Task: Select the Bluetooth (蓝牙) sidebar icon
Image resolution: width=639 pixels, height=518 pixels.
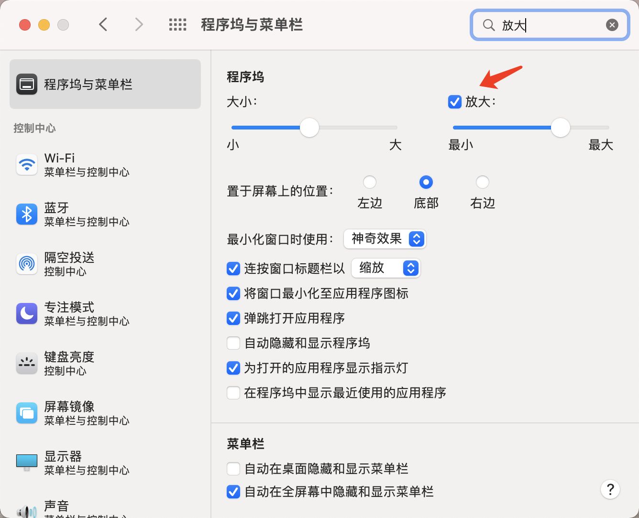Action: click(x=27, y=215)
